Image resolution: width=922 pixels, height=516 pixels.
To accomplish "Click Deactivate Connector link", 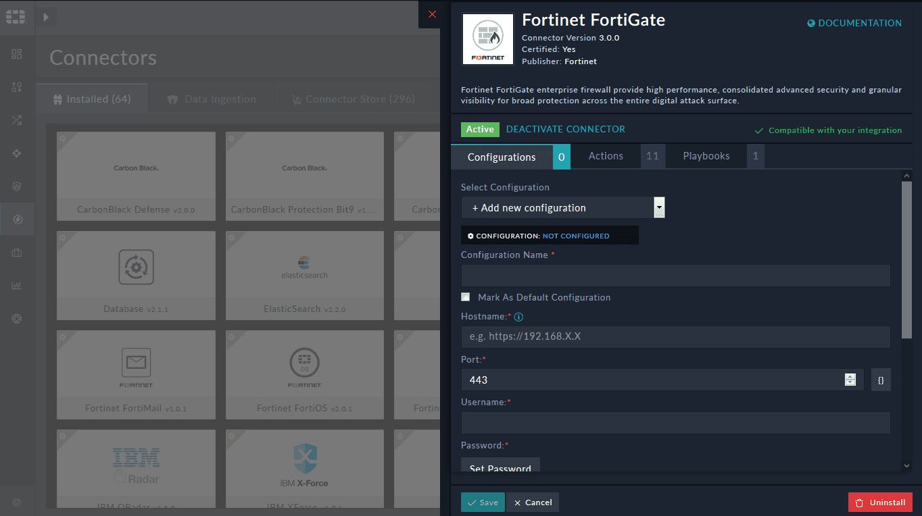I will coord(565,129).
